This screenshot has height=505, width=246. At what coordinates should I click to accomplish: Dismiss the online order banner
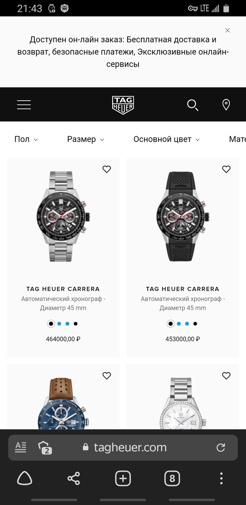(x=227, y=30)
